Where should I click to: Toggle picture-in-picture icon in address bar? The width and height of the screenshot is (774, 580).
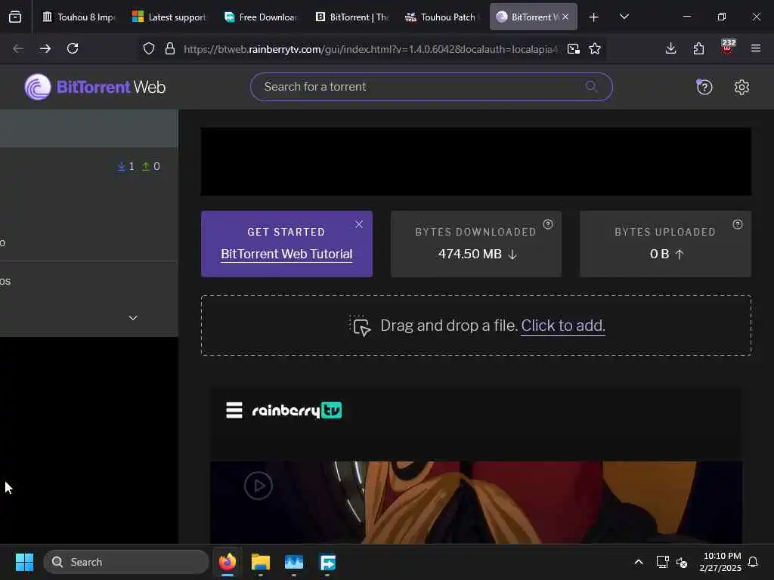coord(574,49)
